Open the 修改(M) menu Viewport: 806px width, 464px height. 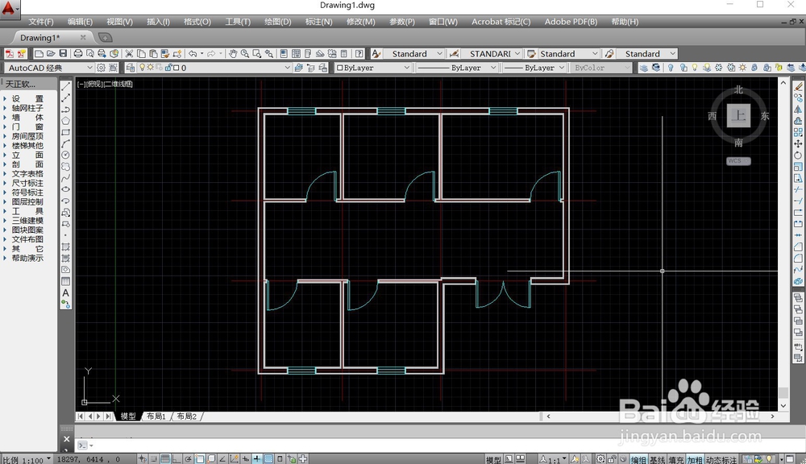(x=361, y=22)
